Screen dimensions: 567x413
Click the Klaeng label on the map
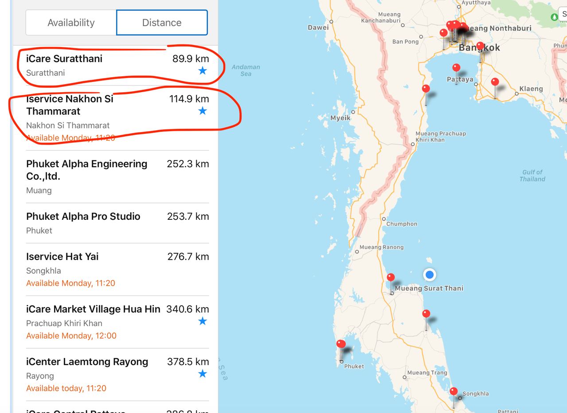[531, 89]
